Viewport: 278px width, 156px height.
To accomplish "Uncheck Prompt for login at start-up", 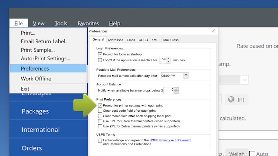I will coord(100,54).
